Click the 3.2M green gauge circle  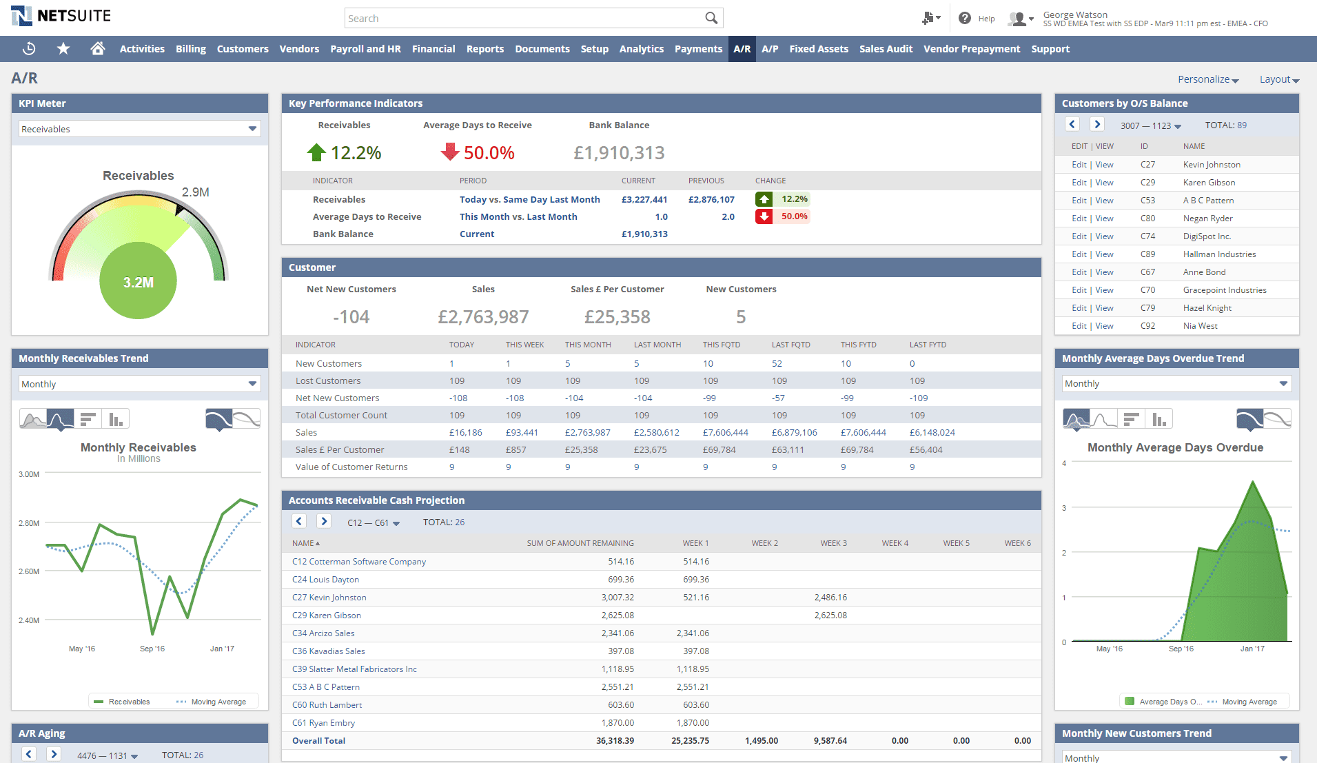tap(139, 281)
